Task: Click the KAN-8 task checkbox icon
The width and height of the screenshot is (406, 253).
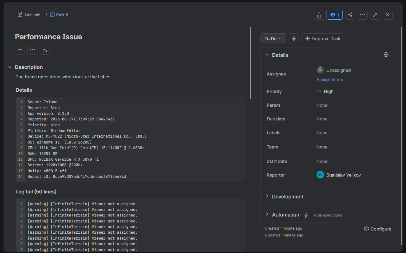Action: point(52,15)
